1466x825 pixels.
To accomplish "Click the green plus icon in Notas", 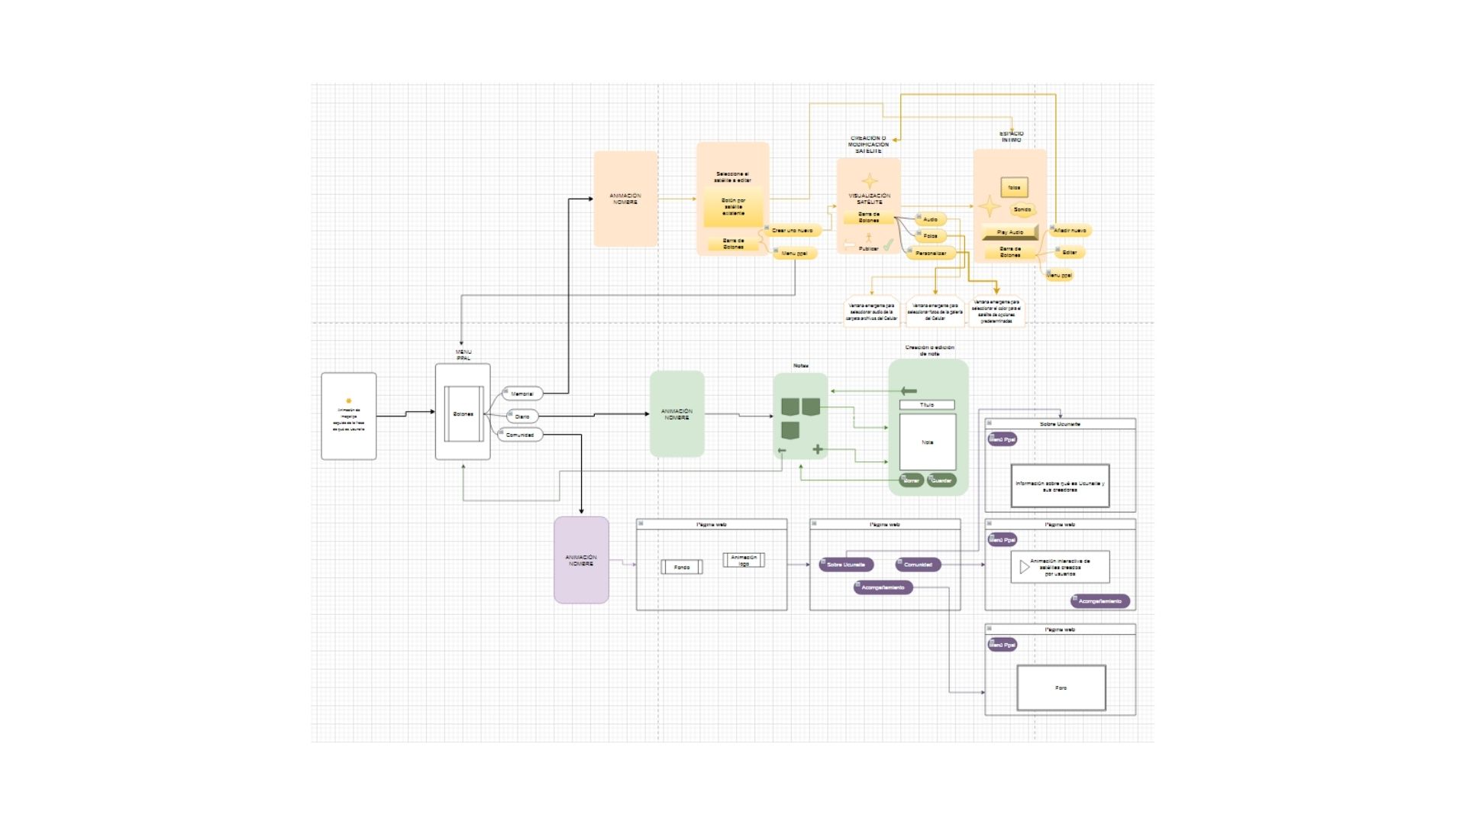I will pyautogui.click(x=818, y=449).
